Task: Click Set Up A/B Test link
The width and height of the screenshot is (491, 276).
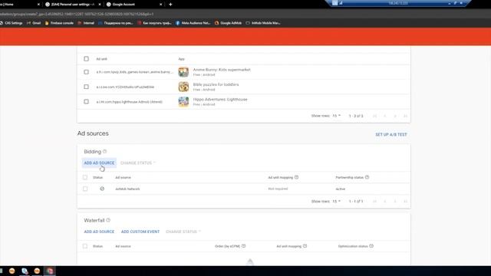Action: point(391,135)
